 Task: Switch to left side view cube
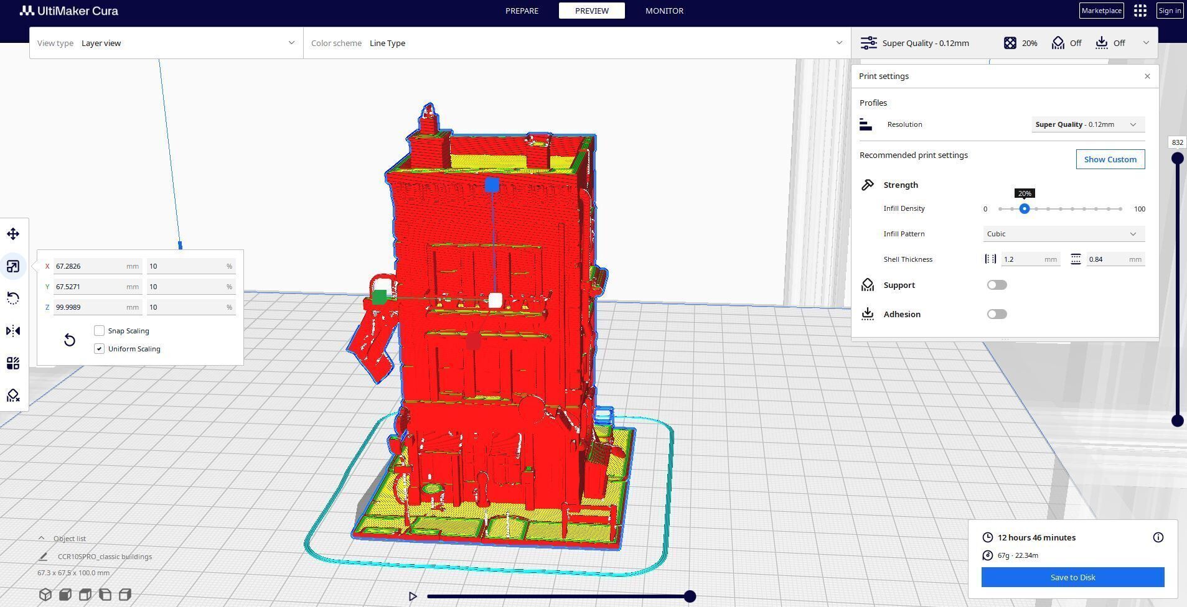(x=105, y=595)
